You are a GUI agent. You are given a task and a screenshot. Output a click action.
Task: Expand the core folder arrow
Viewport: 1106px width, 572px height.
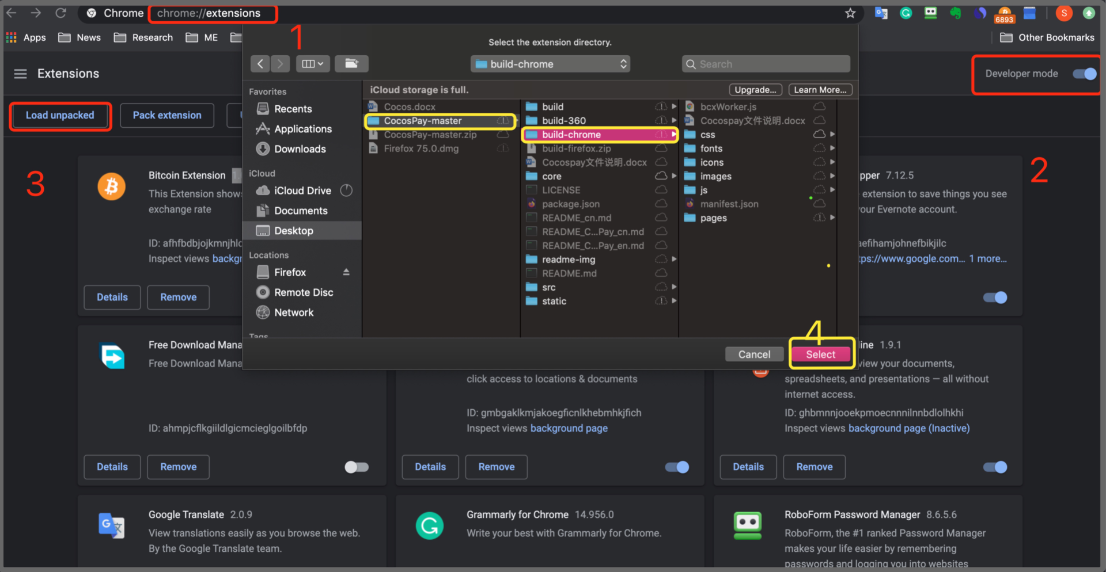point(674,176)
